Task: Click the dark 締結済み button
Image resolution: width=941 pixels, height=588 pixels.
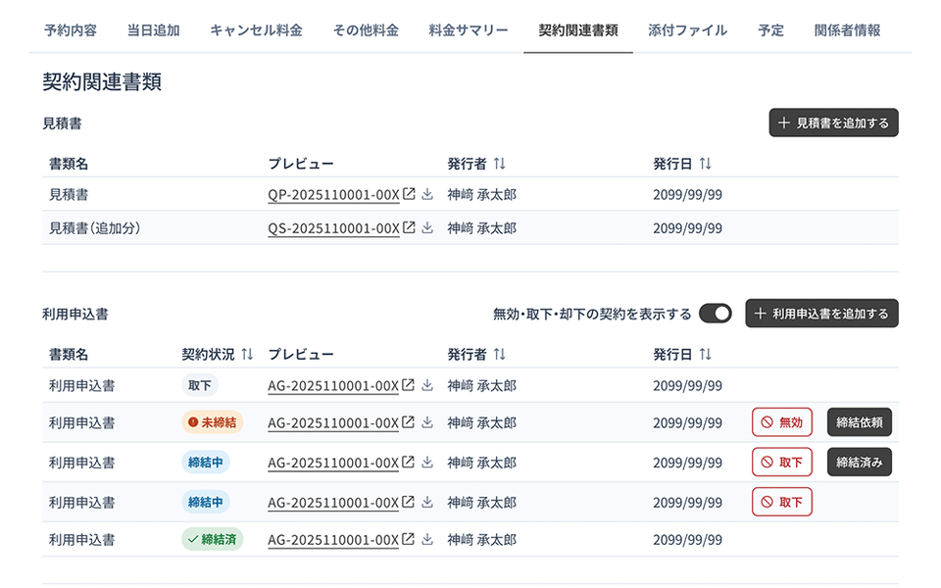Action: tap(860, 462)
